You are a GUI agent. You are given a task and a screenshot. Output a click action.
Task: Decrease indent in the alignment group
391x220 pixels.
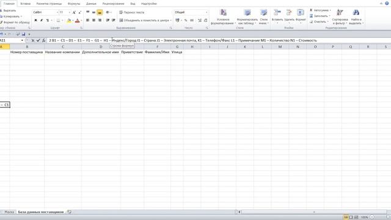click(108, 20)
